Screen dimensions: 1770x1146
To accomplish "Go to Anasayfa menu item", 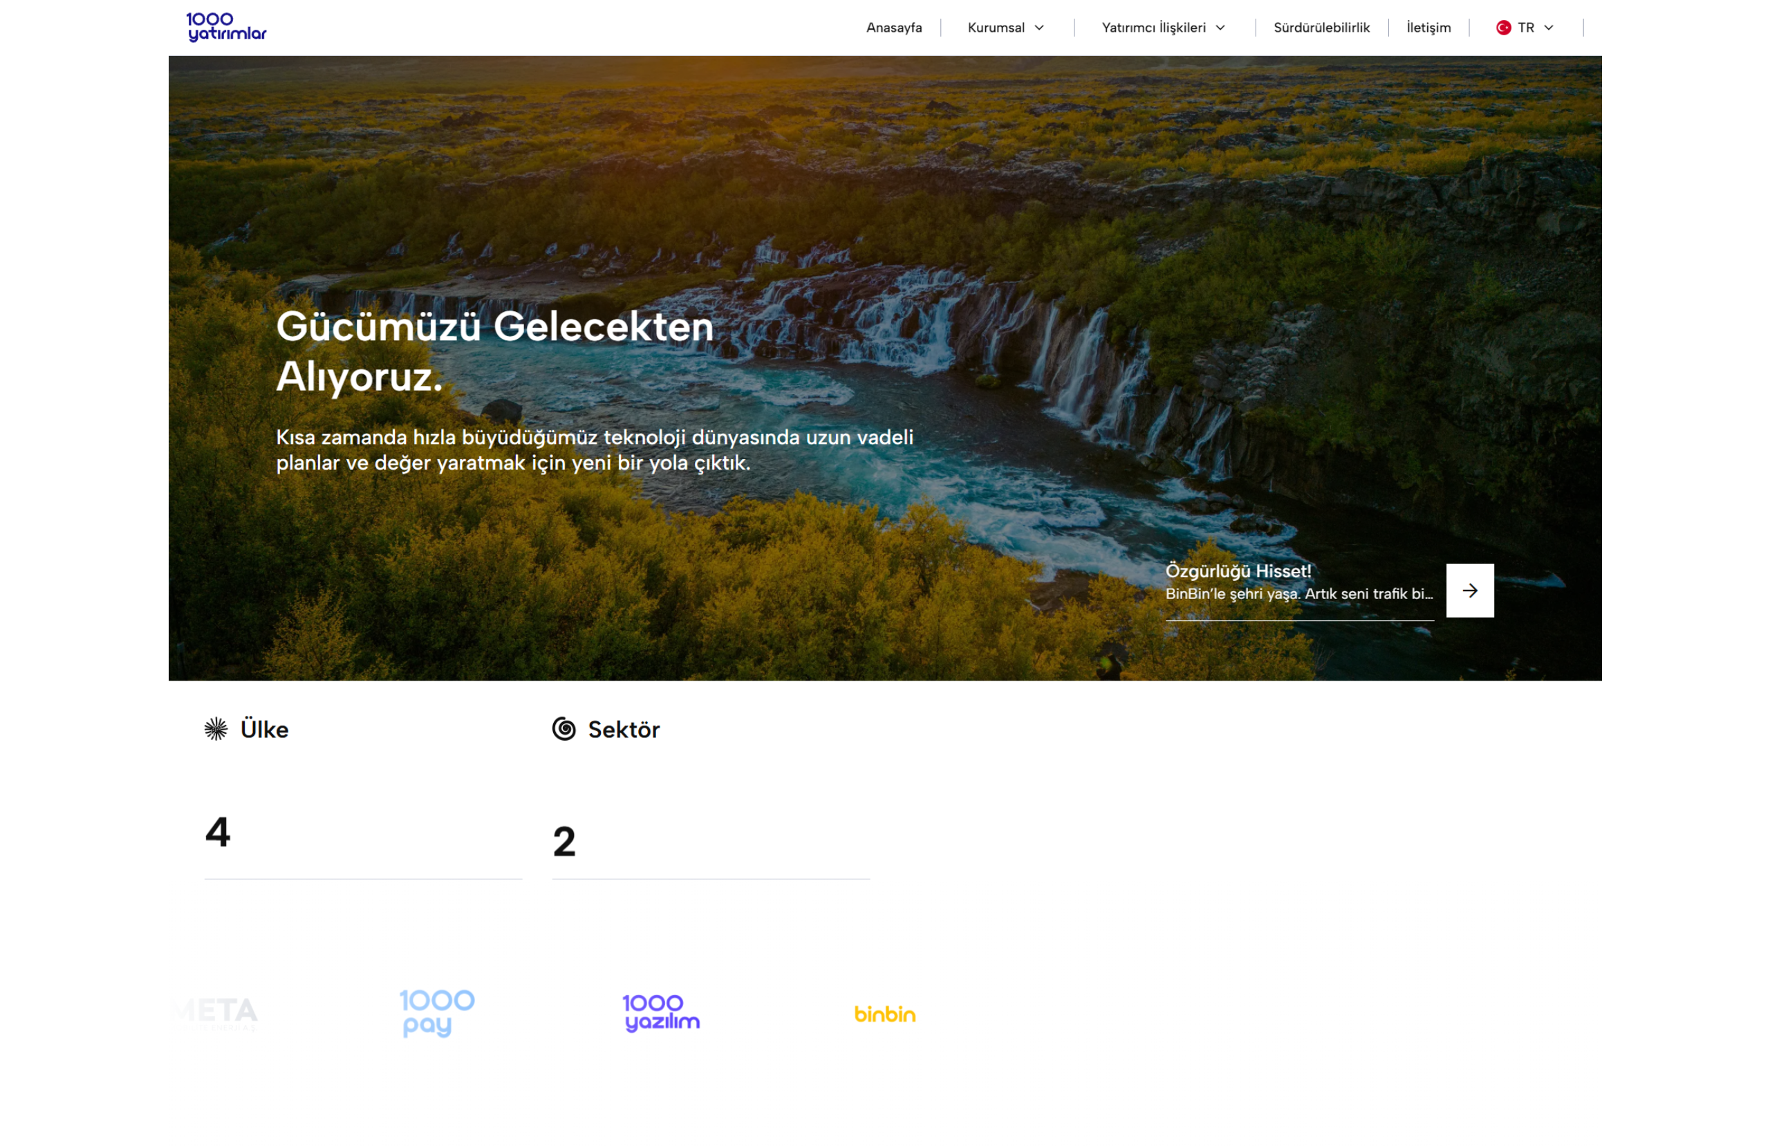I will point(894,28).
